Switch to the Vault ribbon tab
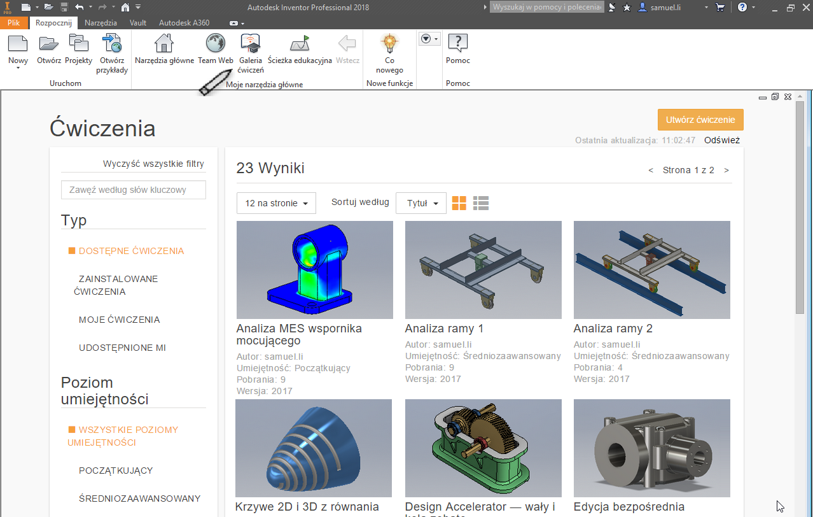This screenshot has height=517, width=813. [138, 22]
